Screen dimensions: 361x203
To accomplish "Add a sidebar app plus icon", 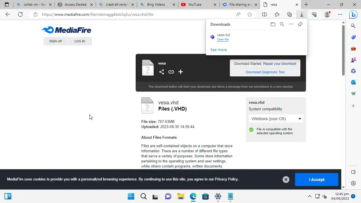I will [353, 106].
